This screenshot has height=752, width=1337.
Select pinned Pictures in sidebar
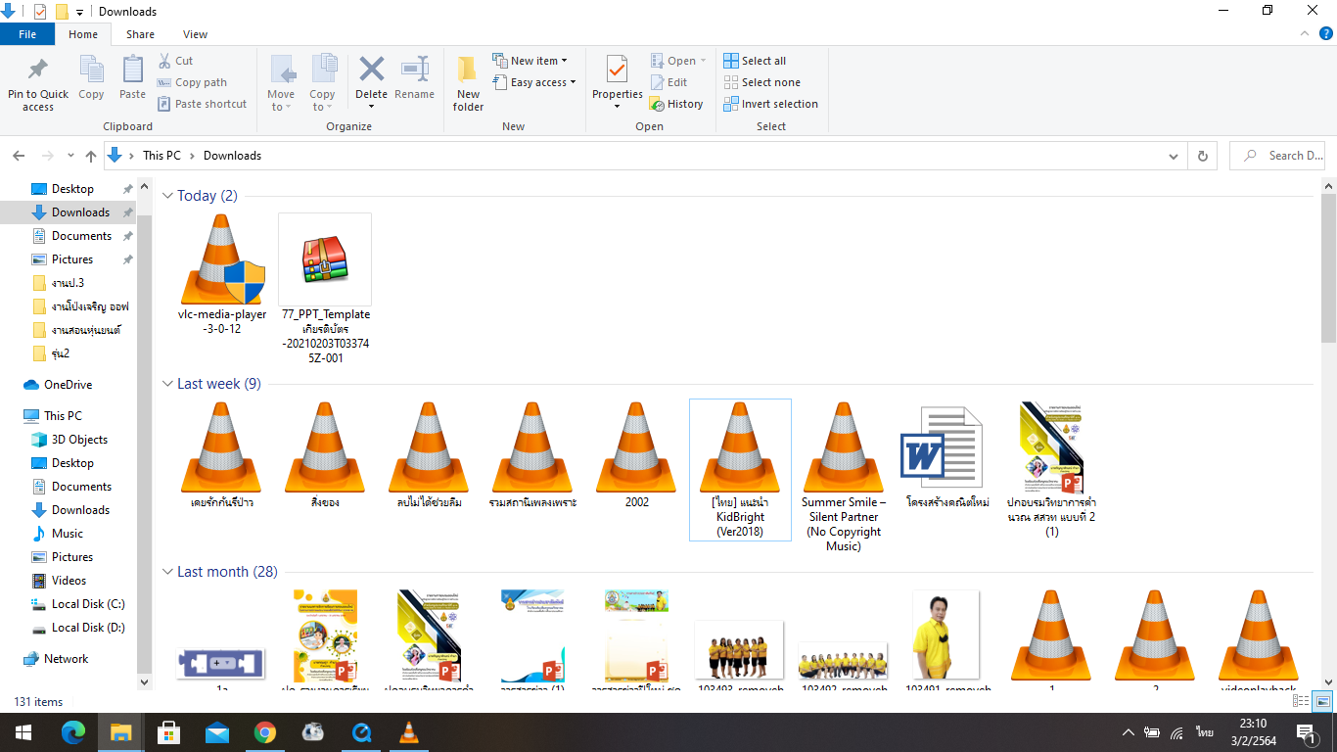(x=72, y=259)
